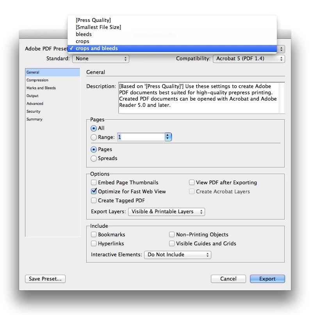Switch to Marks and Bleeds pane
This screenshot has height=315, width=314.
(x=53, y=88)
